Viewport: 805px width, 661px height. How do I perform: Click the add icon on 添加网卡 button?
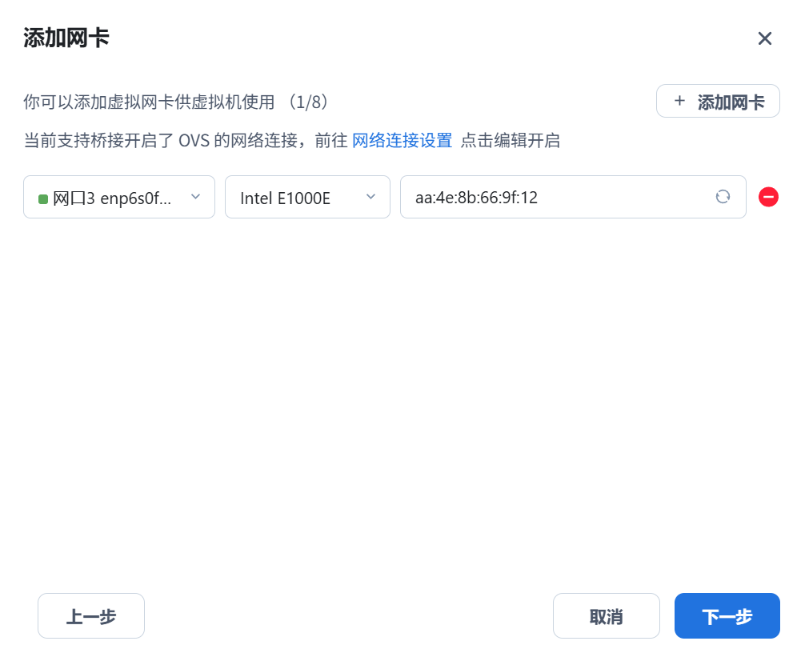click(x=679, y=101)
